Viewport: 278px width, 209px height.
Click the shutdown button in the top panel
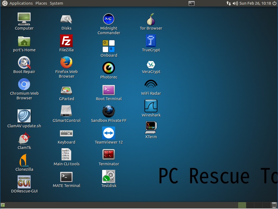pyautogui.click(x=275, y=3)
